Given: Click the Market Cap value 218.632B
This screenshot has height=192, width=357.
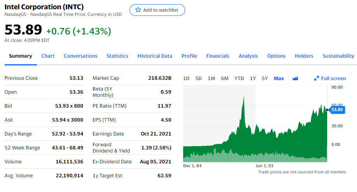Looking at the screenshot, I should point(160,78).
